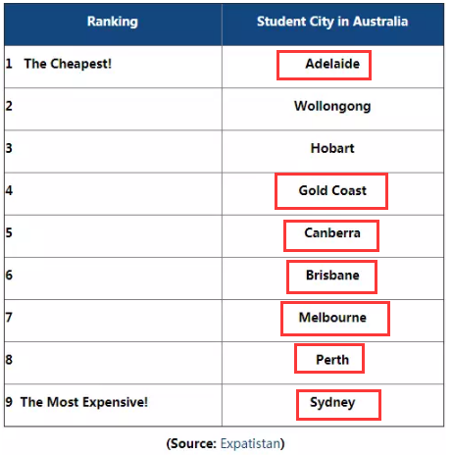Select the Hobart city cell
This screenshot has height=455, width=452.
pyautogui.click(x=332, y=151)
